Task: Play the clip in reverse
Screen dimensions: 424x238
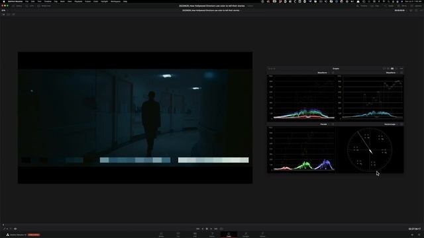Action: 203,229
